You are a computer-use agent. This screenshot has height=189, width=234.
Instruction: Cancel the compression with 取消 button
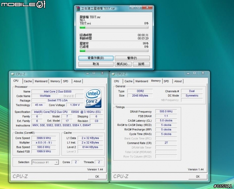click(x=96, y=64)
